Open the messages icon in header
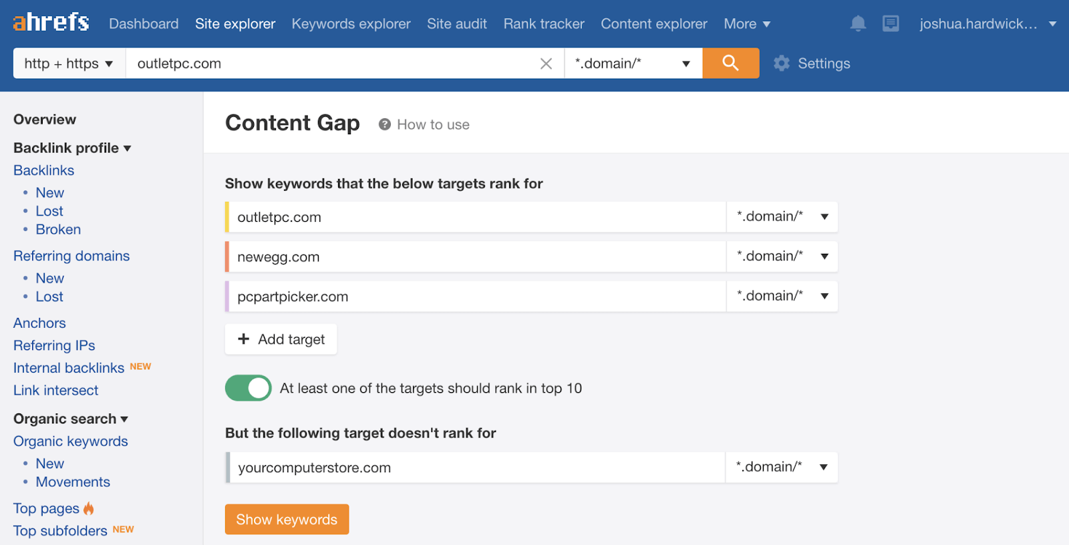Viewport: 1069px width, 545px height. pos(891,24)
